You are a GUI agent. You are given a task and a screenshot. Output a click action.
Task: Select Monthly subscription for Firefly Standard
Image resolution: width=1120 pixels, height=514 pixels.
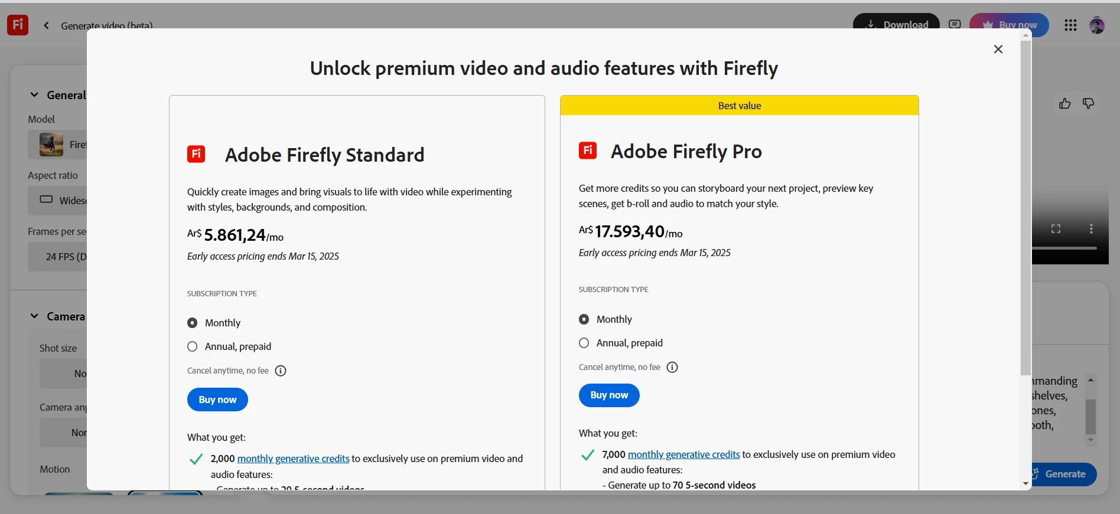[193, 323]
